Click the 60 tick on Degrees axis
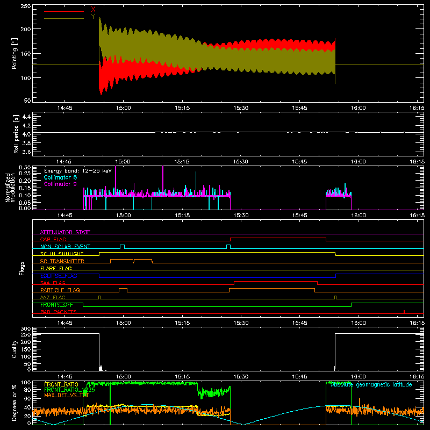The image size is (430, 430). 27,398
